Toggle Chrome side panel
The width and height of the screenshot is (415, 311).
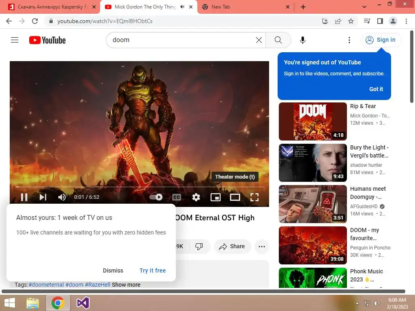pyautogui.click(x=380, y=21)
